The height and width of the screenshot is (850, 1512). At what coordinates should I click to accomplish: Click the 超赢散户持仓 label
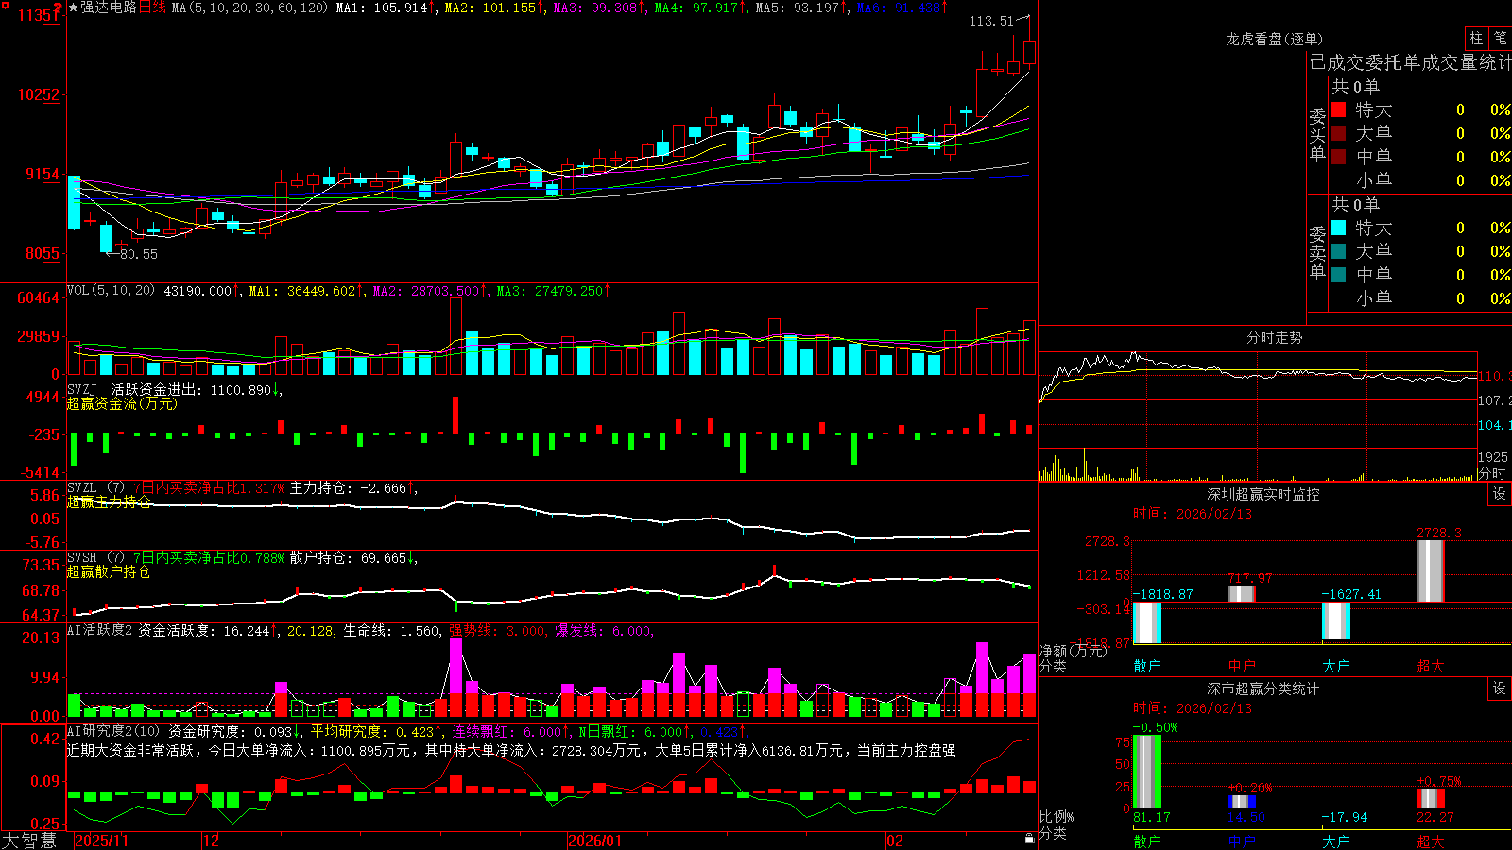click(109, 571)
